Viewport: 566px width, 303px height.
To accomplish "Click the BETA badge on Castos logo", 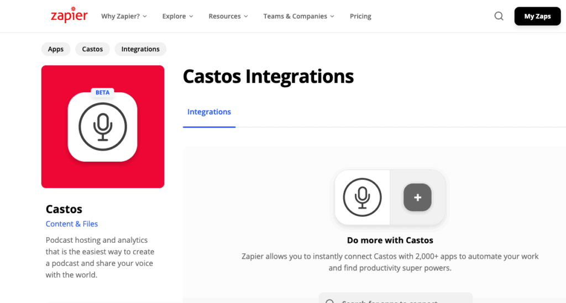I will (102, 93).
